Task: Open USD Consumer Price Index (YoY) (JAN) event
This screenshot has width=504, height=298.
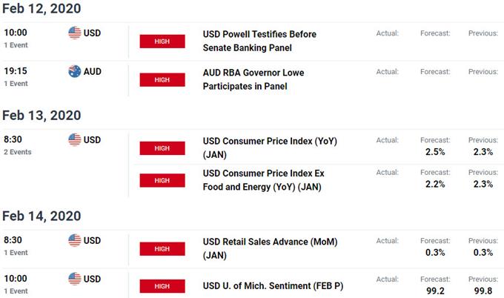Action: point(270,148)
